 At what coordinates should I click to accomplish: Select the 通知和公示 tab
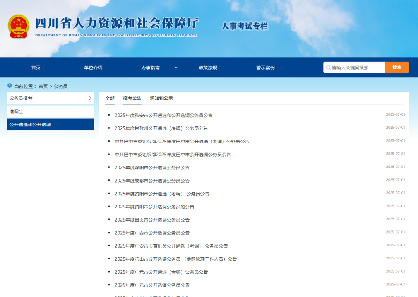(x=161, y=98)
